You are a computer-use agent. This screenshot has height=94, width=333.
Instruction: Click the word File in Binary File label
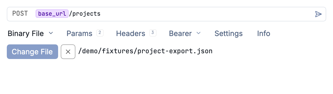coord(37,33)
